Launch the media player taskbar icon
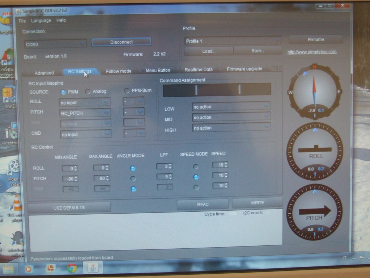The width and height of the screenshot is (370, 278). point(29,269)
